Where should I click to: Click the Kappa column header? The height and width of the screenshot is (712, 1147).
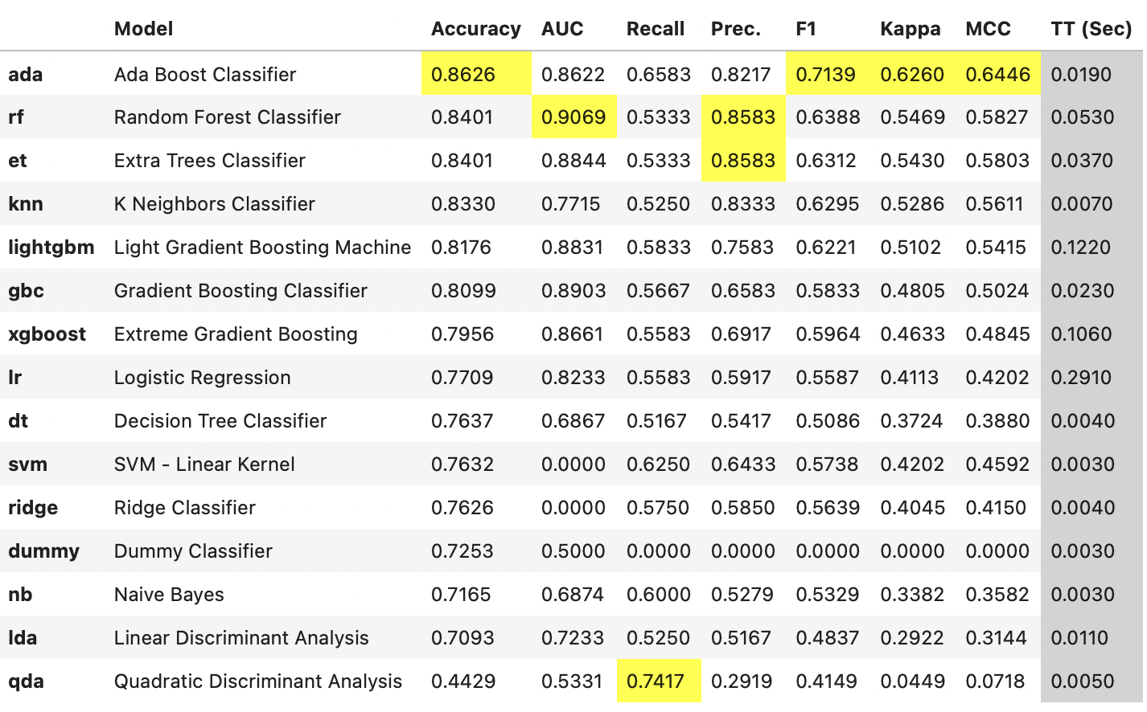pos(910,29)
